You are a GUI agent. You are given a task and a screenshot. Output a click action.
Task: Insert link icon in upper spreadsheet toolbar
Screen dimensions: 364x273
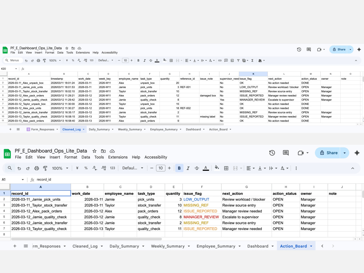[x=219, y=60]
